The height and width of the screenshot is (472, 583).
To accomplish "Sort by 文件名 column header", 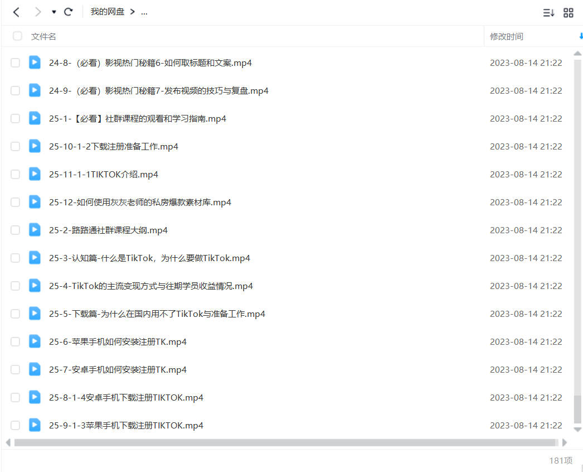I will (43, 36).
